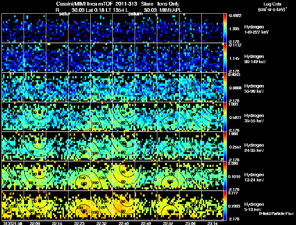Open the 35-55 keV panel at 22:32

pyautogui.click(x=101, y=117)
